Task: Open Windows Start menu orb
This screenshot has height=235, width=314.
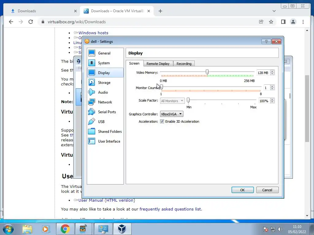Action: (8, 229)
